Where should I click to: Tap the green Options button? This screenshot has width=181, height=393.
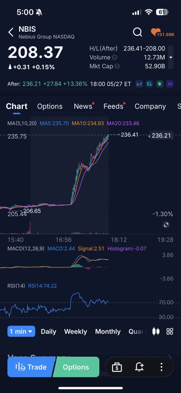tap(76, 367)
